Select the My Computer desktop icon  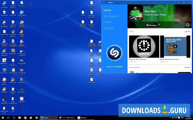4,4
